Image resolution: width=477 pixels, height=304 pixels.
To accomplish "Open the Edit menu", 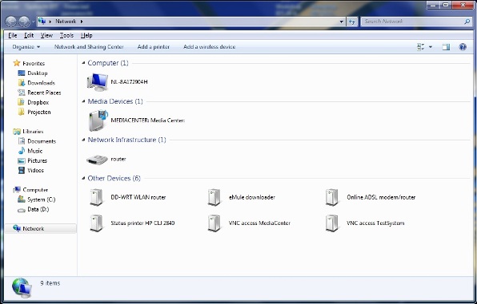I will coord(29,35).
